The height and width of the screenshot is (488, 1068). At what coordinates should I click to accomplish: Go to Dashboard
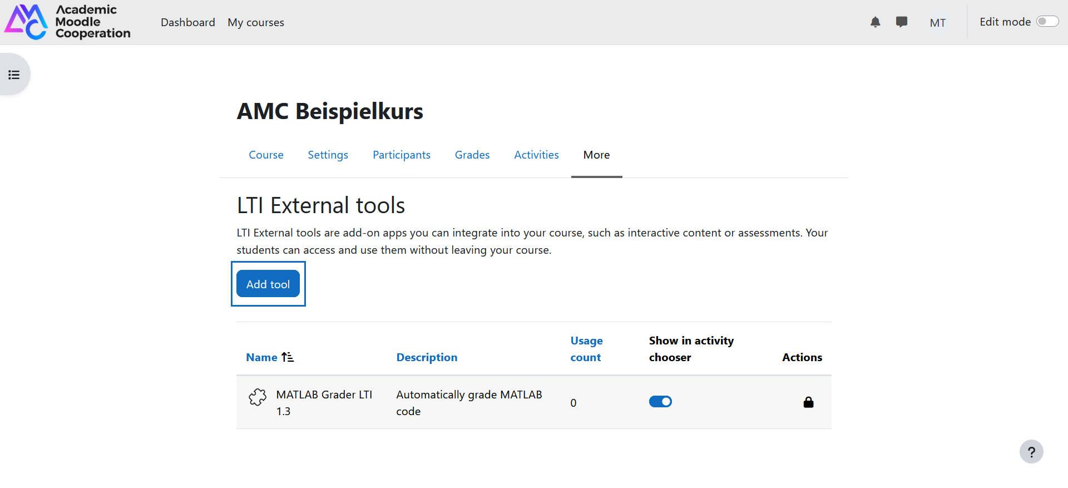pyautogui.click(x=188, y=22)
